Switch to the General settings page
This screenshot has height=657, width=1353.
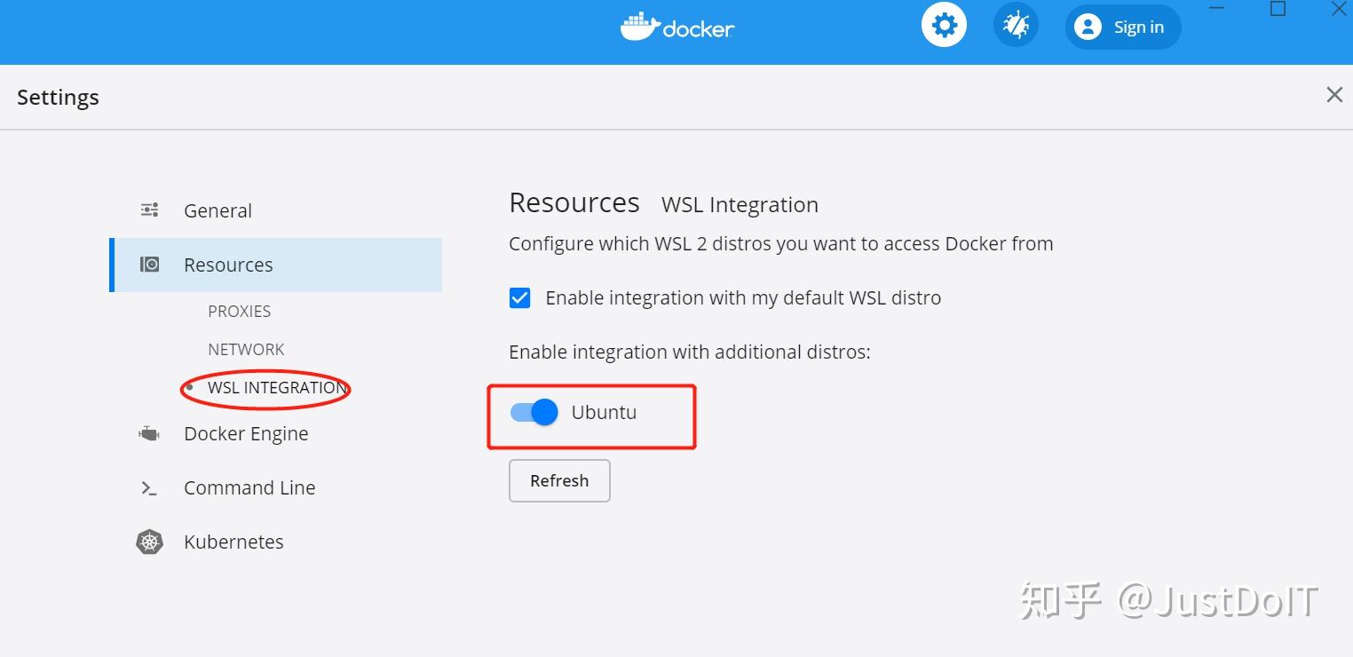pyautogui.click(x=218, y=210)
